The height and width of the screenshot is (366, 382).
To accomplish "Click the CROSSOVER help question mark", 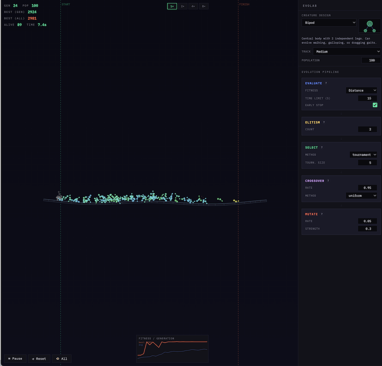I will tap(328, 181).
